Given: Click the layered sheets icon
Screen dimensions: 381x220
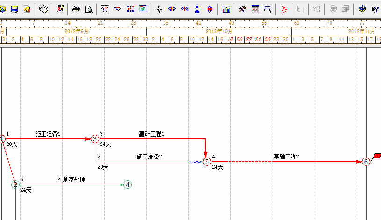Looking at the screenshot, I should pyautogui.click(x=43, y=9).
